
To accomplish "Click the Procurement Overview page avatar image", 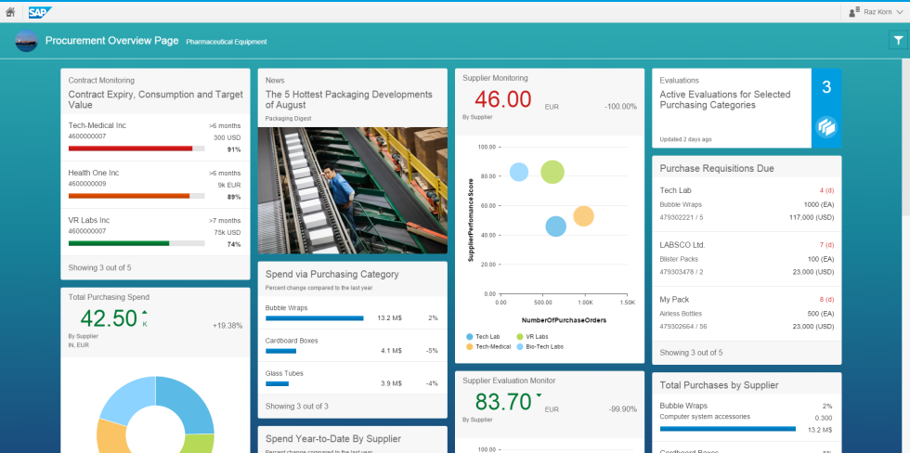I will [26, 41].
